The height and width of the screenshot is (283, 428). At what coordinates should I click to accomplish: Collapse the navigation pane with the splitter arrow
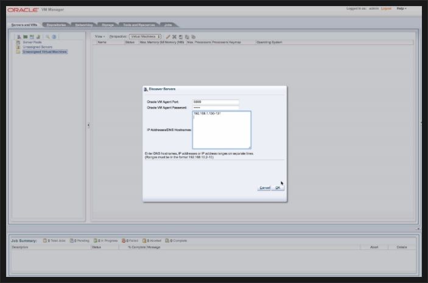point(88,125)
